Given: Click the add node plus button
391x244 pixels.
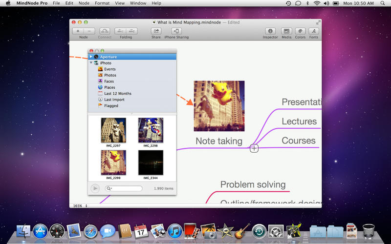Looking at the screenshot, I should pyautogui.click(x=78, y=31).
